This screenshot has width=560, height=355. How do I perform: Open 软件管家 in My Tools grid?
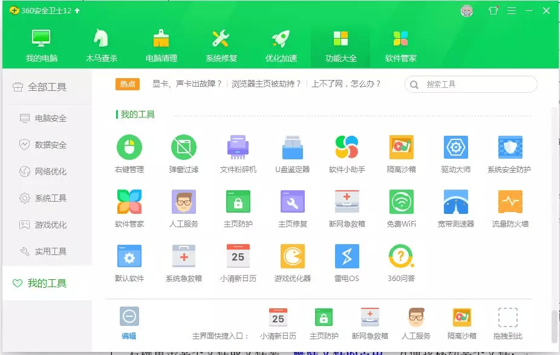tap(129, 208)
